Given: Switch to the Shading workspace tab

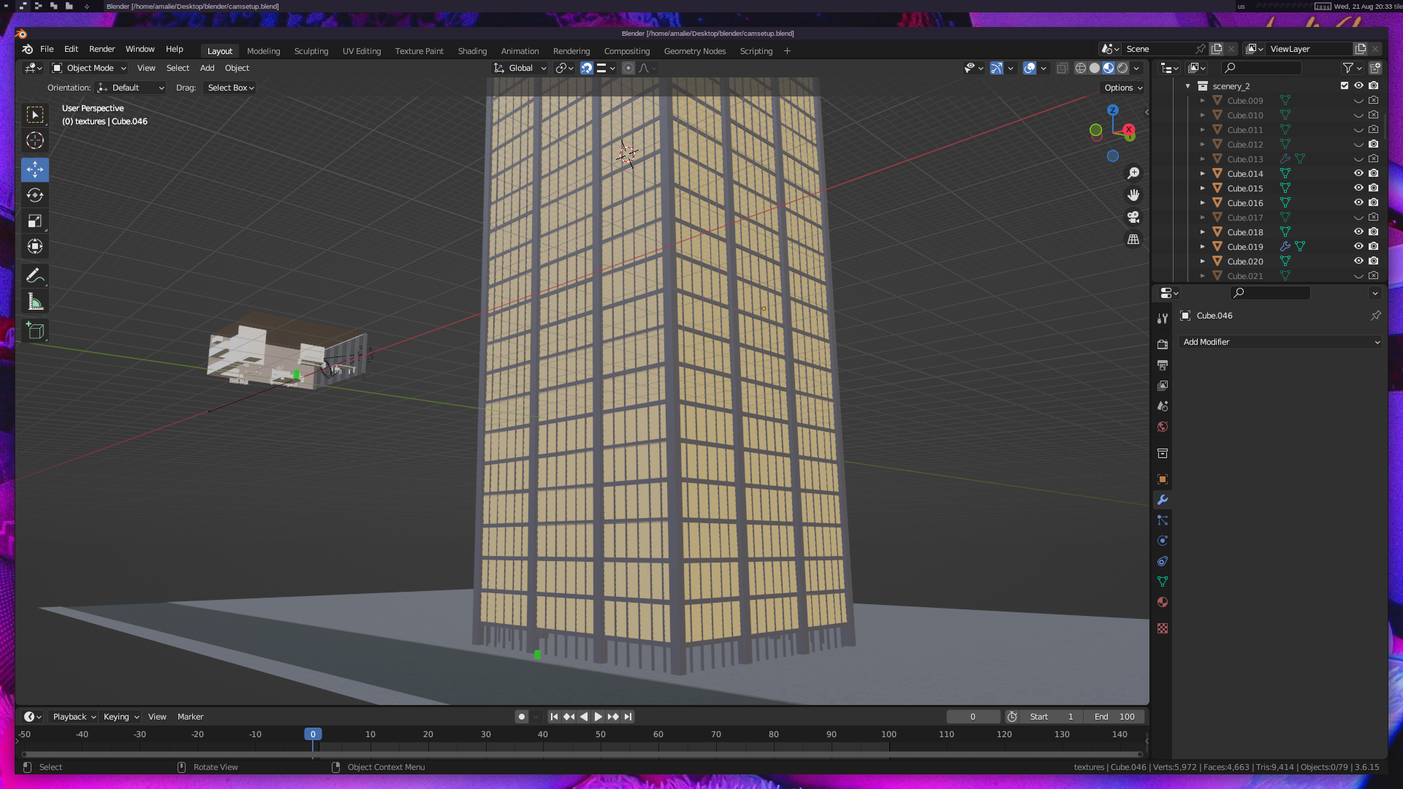Looking at the screenshot, I should 472,51.
